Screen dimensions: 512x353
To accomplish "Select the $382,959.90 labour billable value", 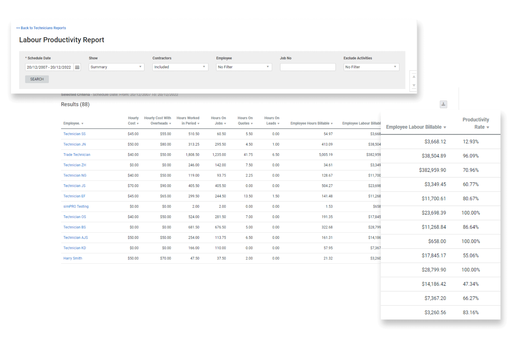I will point(432,170).
